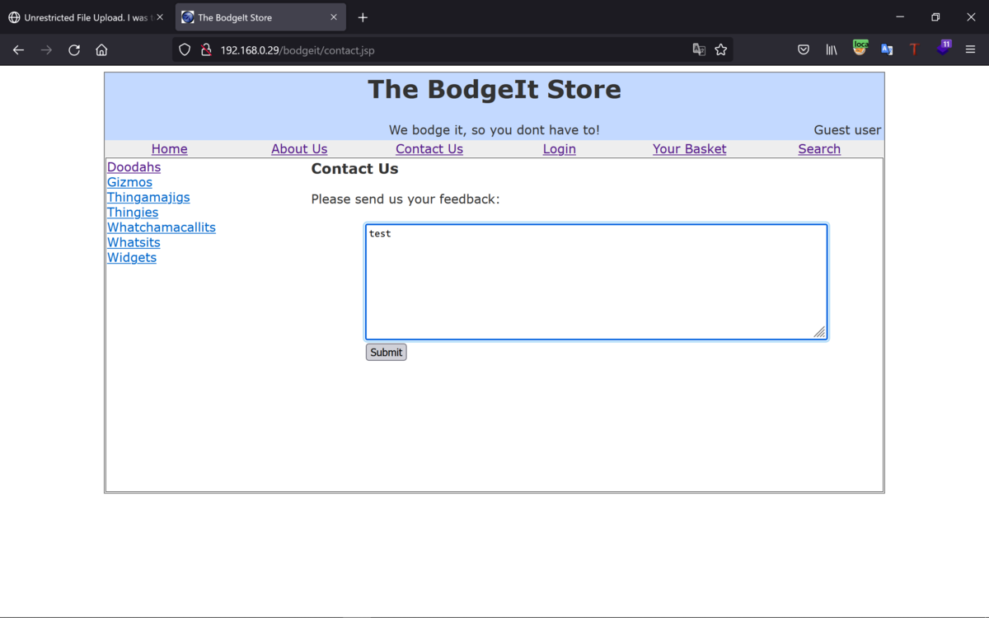Image resolution: width=989 pixels, height=618 pixels.
Task: Browse the Gizmos category
Action: click(x=129, y=182)
